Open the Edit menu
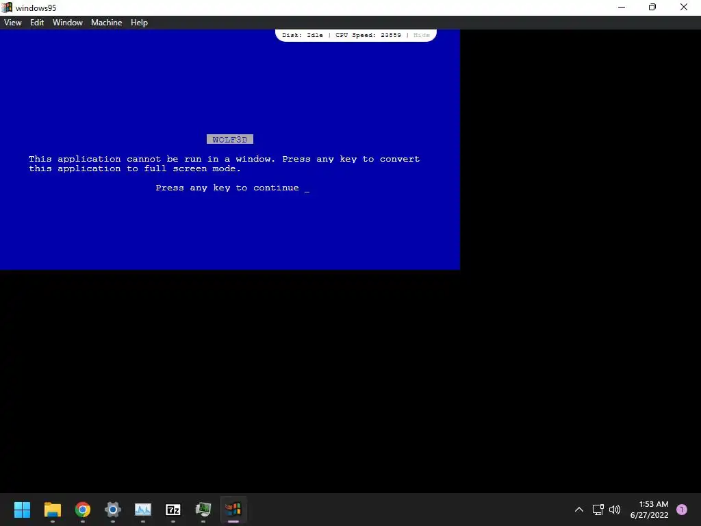This screenshot has height=526, width=701. [x=37, y=23]
